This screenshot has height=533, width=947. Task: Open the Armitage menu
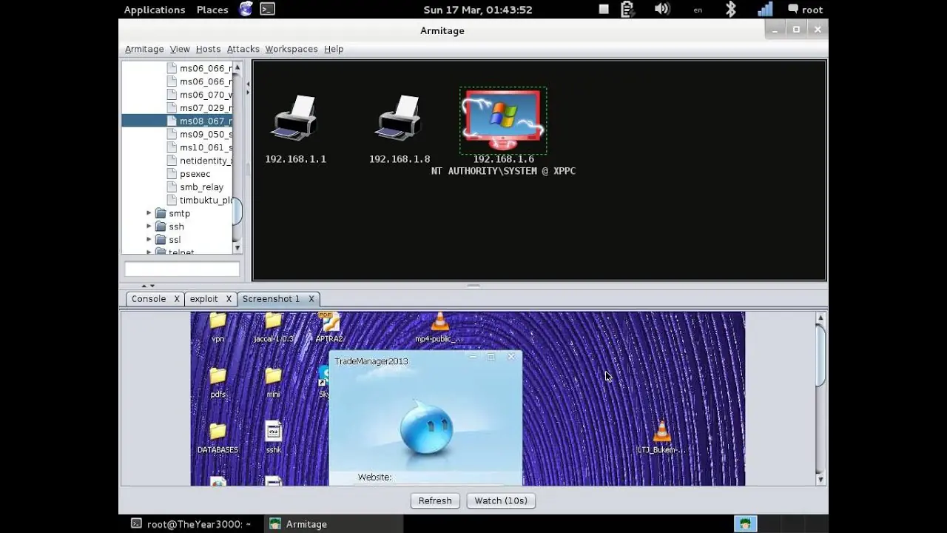click(x=144, y=49)
